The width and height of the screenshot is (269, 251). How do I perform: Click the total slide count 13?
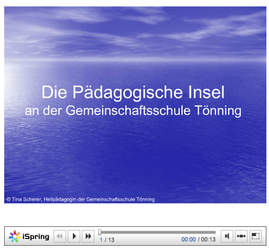[x=111, y=239]
